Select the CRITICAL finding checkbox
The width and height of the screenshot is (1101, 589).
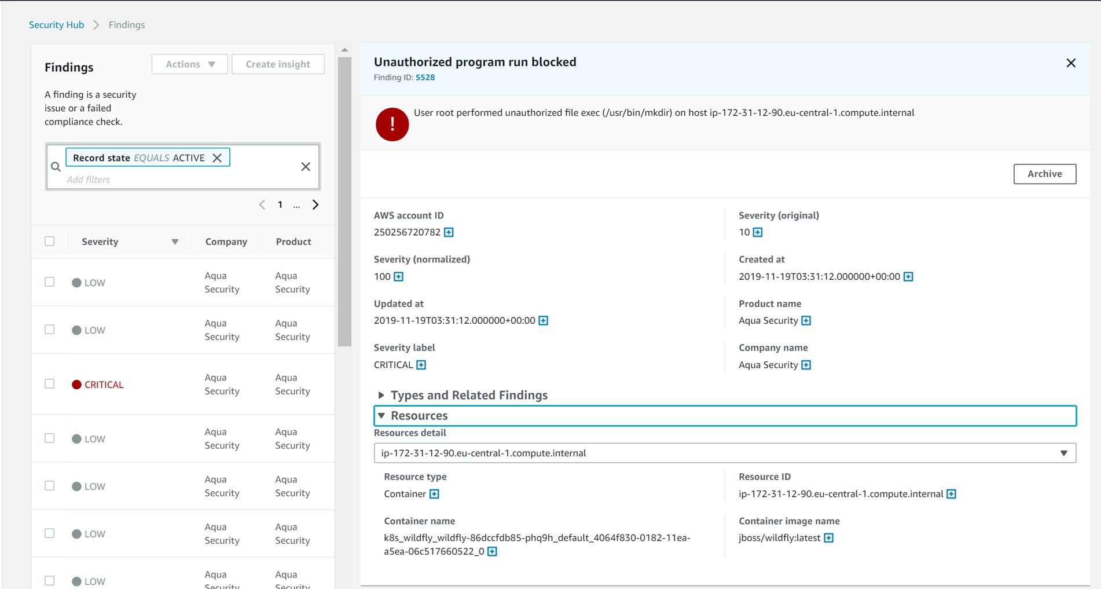[50, 384]
